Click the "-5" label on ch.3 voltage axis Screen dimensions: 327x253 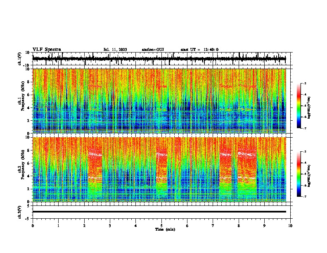pyautogui.click(x=28, y=219)
